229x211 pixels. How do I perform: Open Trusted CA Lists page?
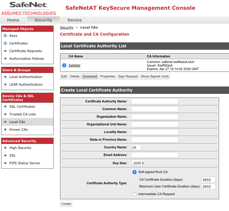pos(23,114)
